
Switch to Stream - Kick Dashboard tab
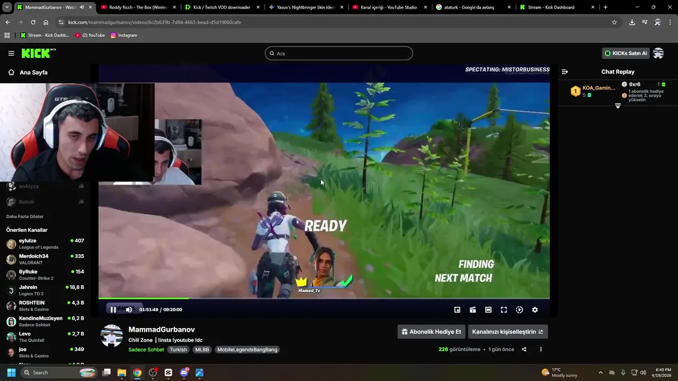(x=557, y=7)
